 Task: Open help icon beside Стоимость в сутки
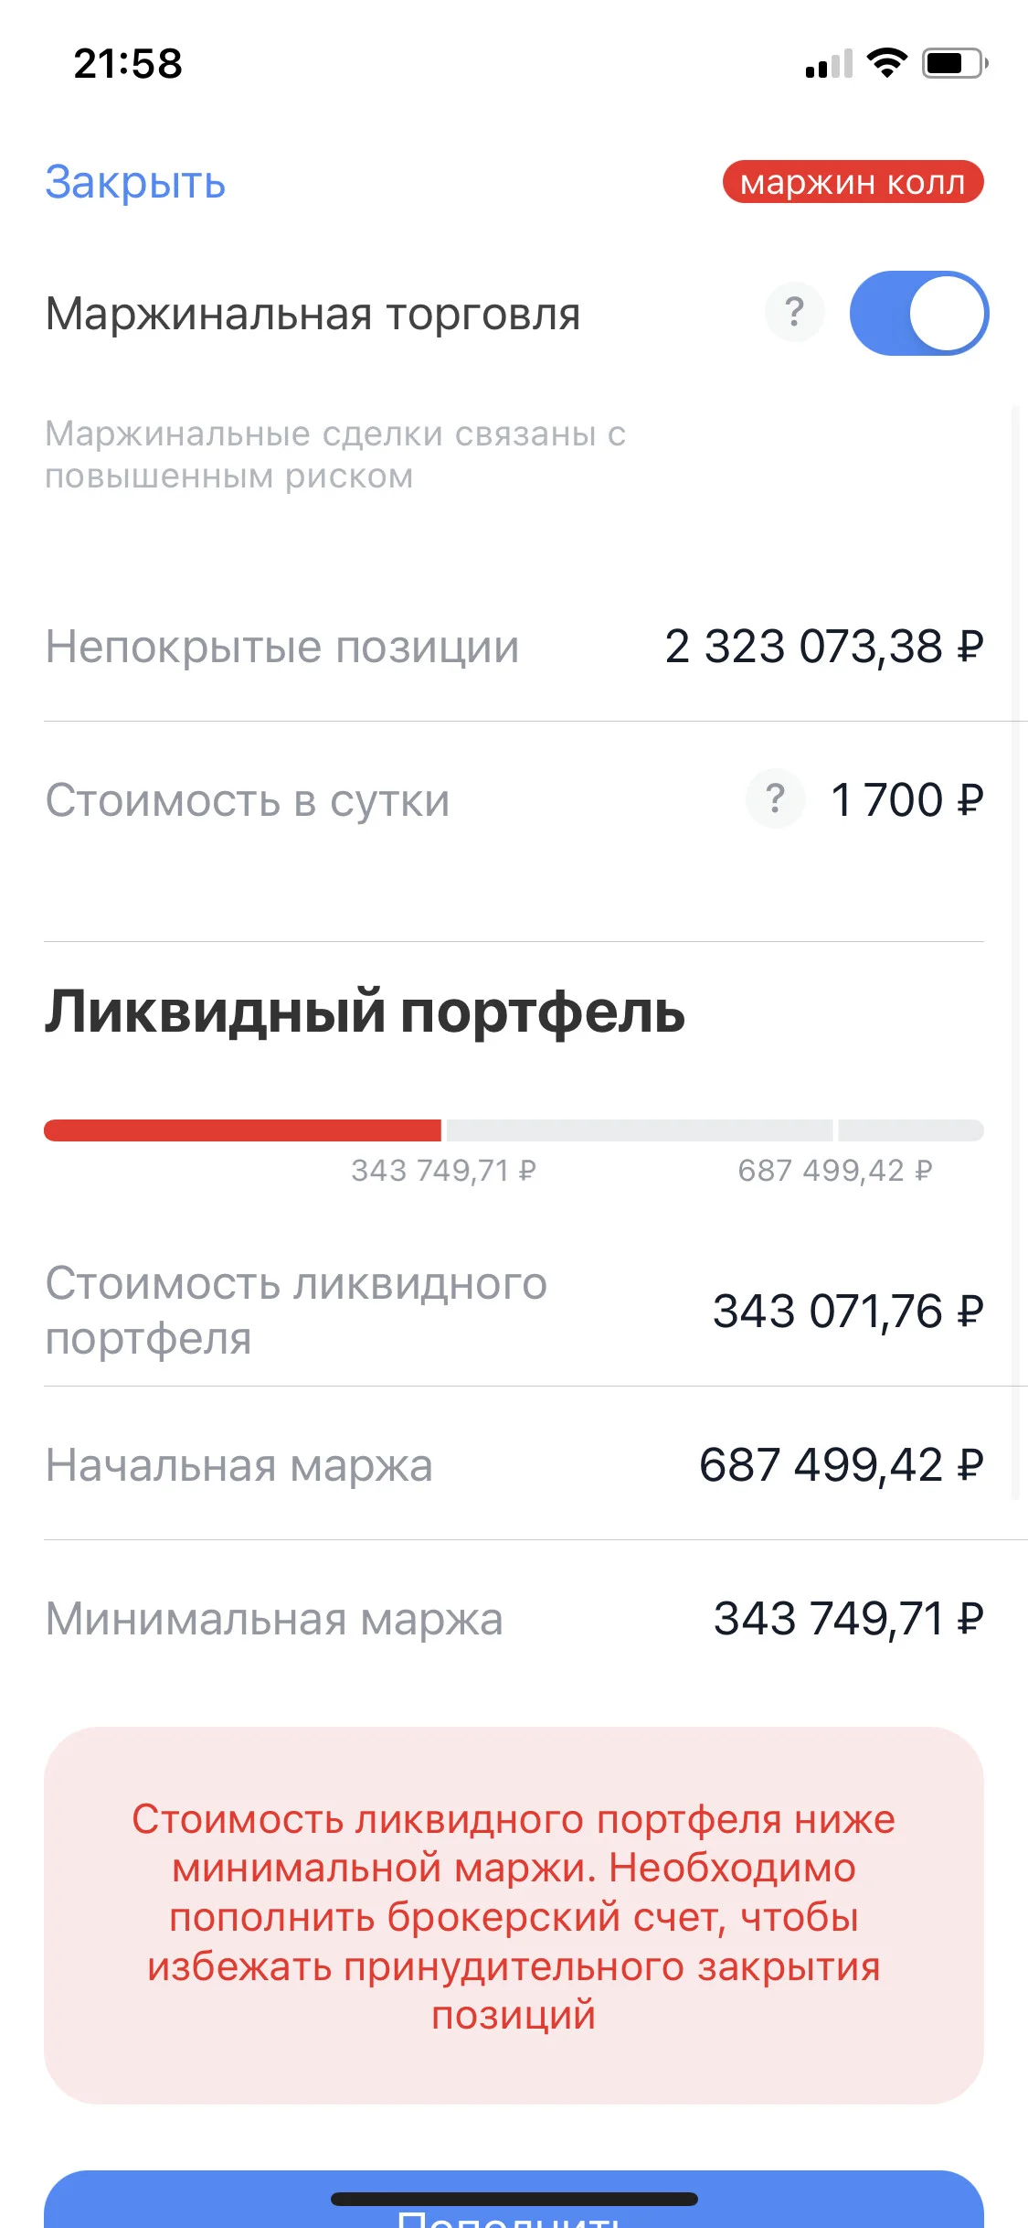click(775, 798)
